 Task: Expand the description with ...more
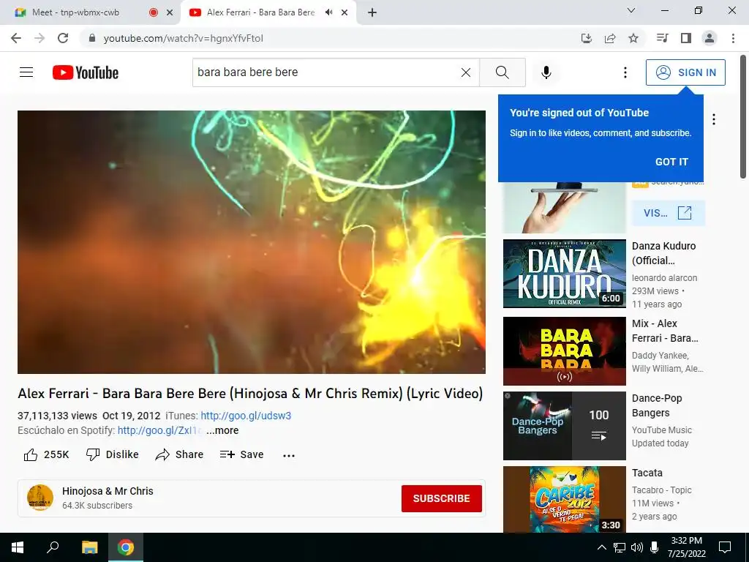pos(222,430)
